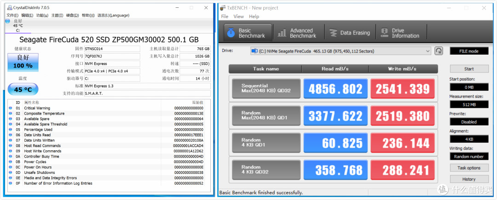The height and width of the screenshot is (200, 497).
Task: Click the host reads total 765 GB field
Action: (x=195, y=49)
